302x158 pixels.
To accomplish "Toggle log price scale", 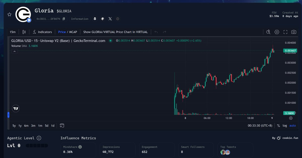I will tap(285, 126).
